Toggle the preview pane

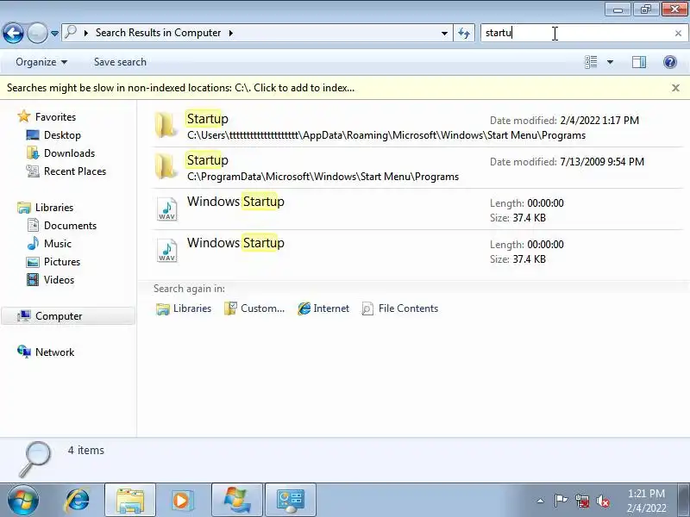point(639,62)
